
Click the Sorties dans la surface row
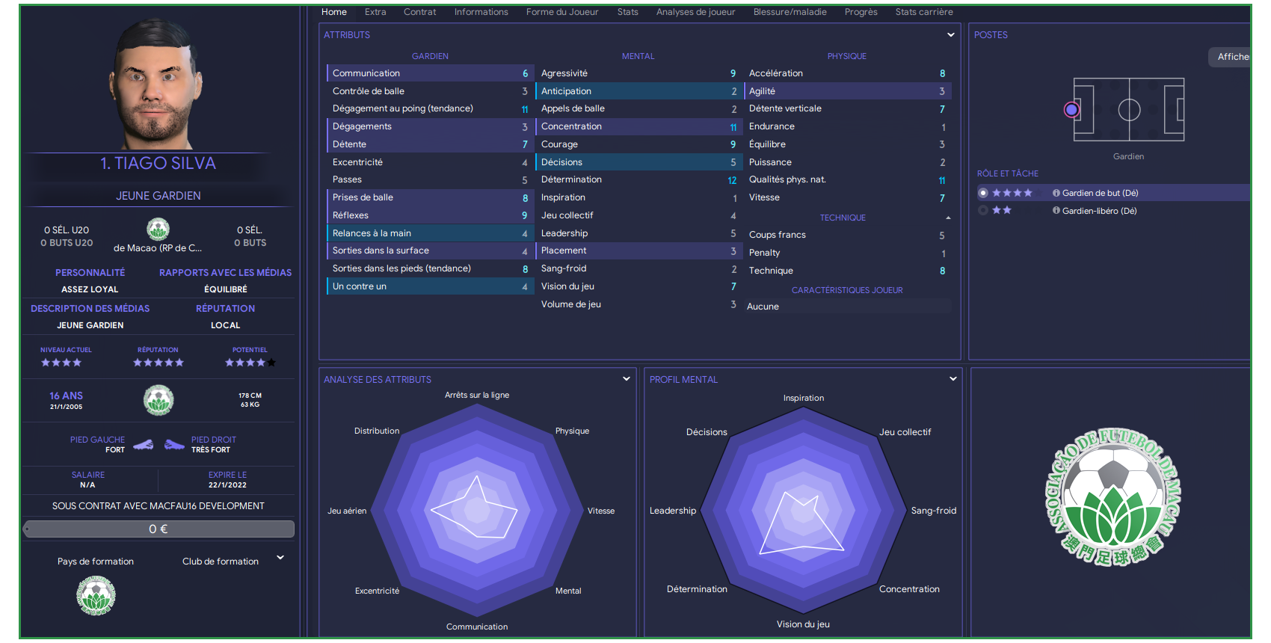[x=430, y=250]
